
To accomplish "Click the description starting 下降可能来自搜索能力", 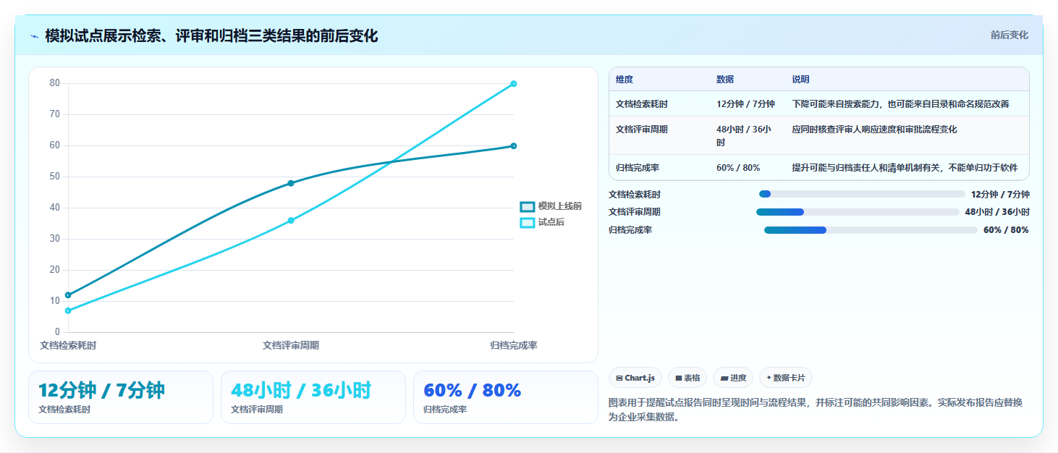I will click(x=901, y=104).
